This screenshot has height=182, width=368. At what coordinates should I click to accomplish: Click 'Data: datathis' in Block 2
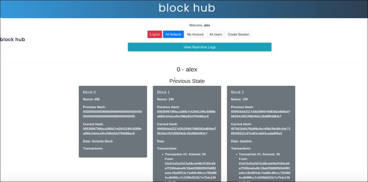(241, 141)
